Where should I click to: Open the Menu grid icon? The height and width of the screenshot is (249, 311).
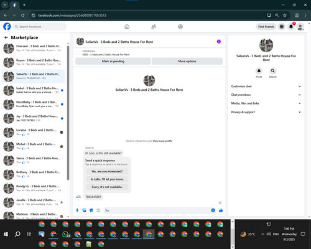pos(282,27)
